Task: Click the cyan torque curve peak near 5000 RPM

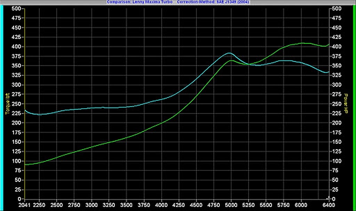Action: coord(229,53)
